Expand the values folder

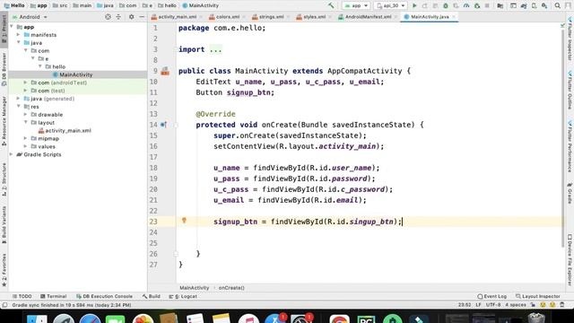(x=26, y=146)
